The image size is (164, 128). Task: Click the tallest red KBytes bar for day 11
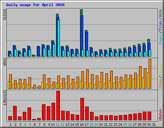click(x=58, y=106)
